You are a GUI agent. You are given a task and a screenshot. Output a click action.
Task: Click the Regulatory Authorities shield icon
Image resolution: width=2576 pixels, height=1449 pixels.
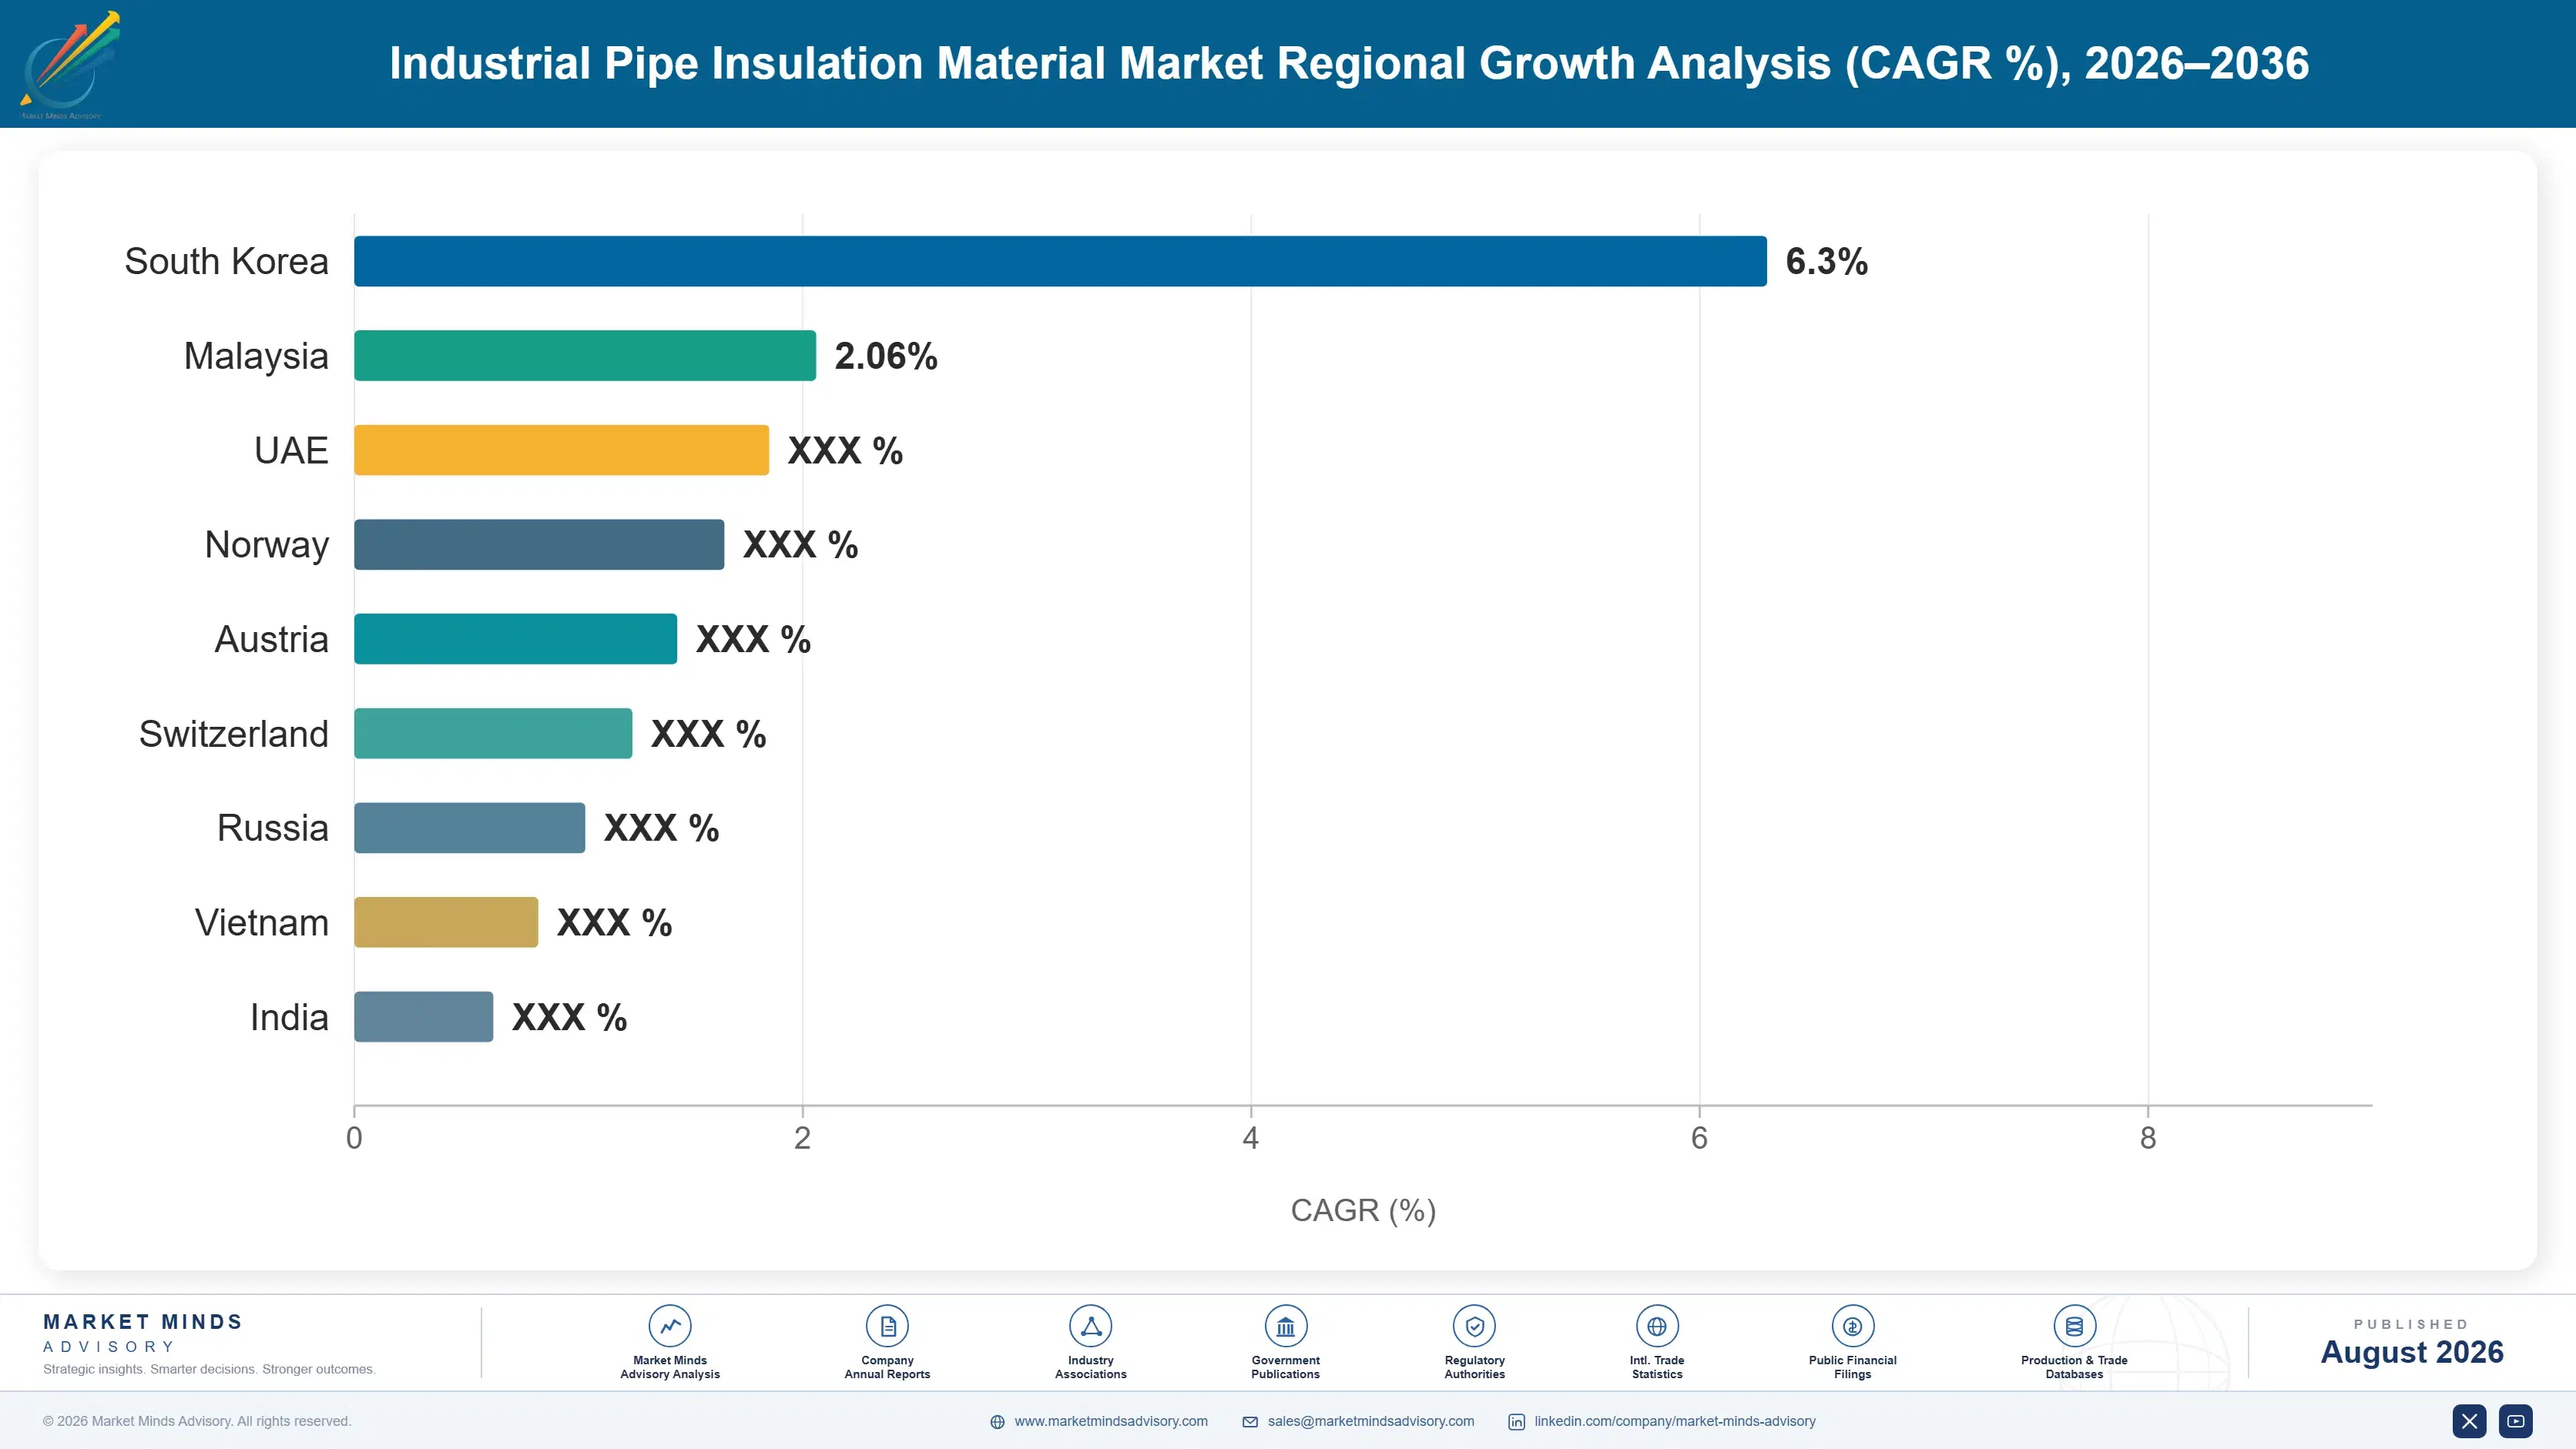1474,1326
